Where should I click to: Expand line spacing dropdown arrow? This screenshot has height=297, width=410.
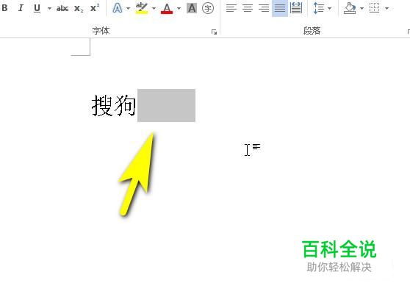pyautogui.click(x=329, y=8)
